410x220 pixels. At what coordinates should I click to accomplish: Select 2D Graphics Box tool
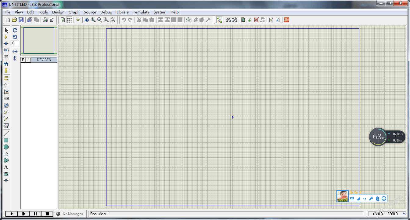click(6, 140)
